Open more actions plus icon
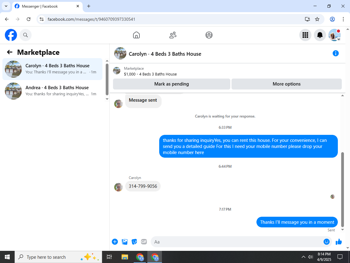 pyautogui.click(x=115, y=242)
